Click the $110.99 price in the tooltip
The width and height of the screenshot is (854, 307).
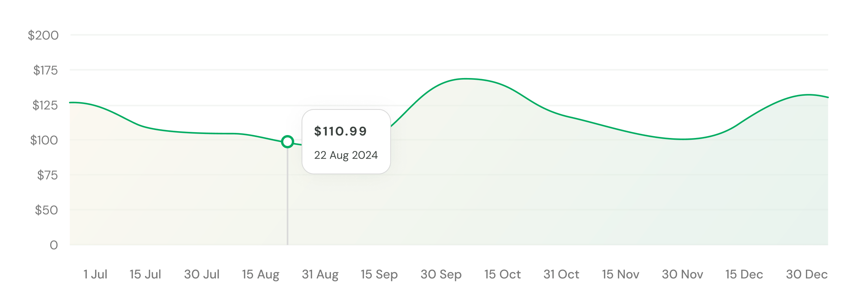pyautogui.click(x=340, y=131)
